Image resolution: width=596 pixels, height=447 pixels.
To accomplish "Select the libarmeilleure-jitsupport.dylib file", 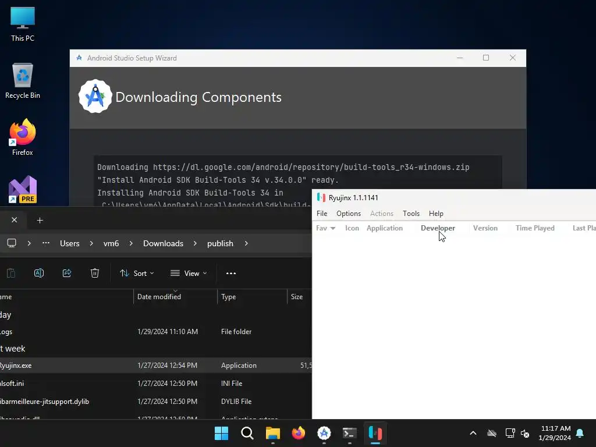I will (x=156, y=402).
